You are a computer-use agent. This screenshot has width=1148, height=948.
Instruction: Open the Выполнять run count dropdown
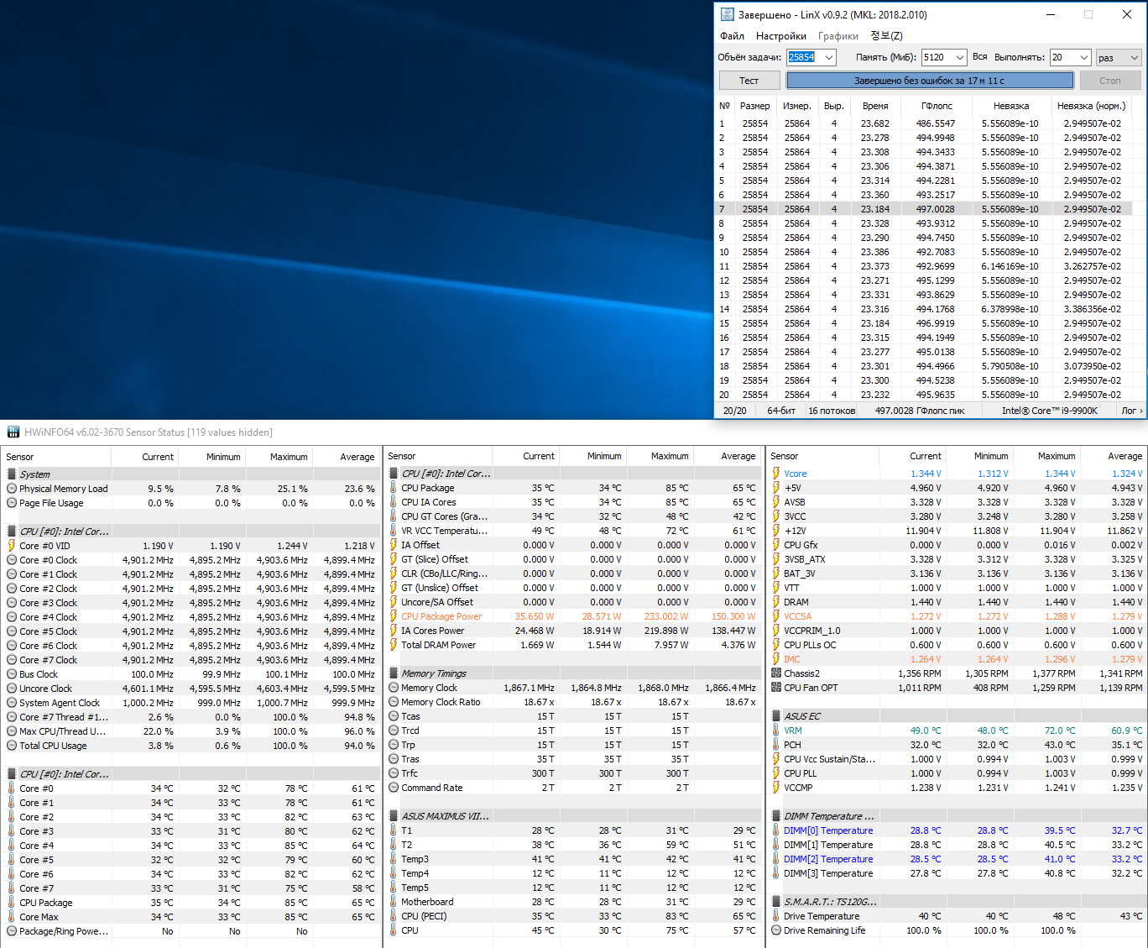[x=1083, y=58]
